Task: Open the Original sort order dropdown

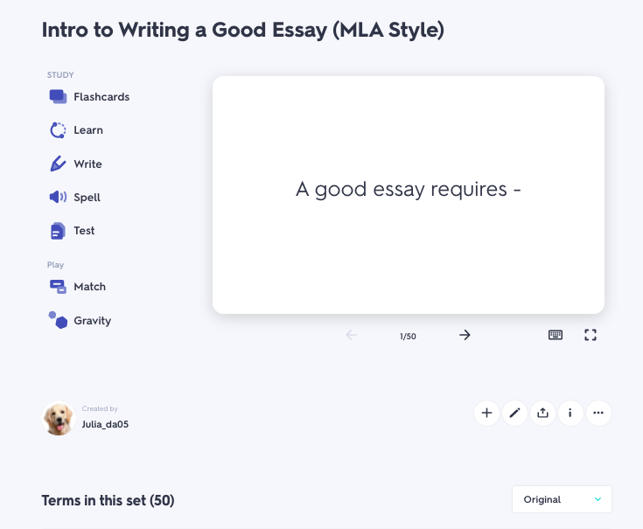Action: pos(562,499)
